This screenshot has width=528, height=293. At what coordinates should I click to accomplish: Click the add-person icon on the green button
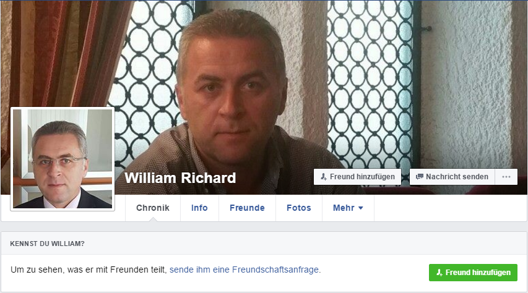point(439,273)
